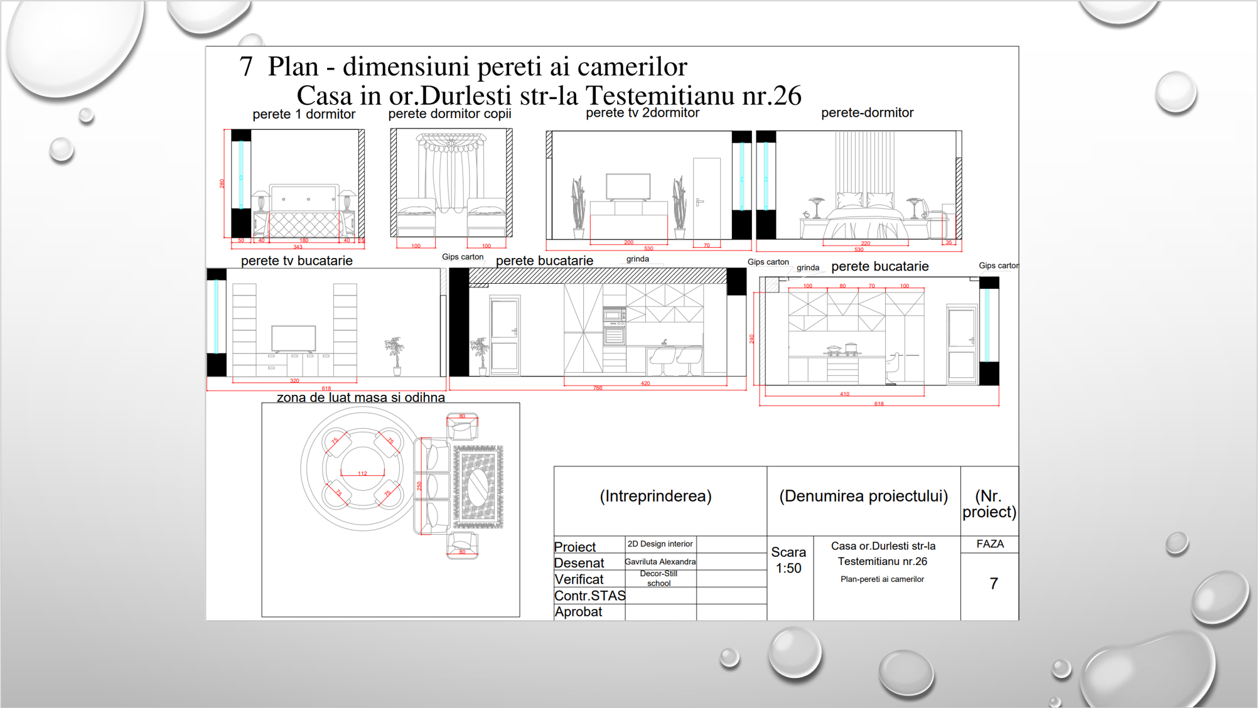Click the sheet number 7 under FAZA
Screen dimensions: 1258x708
tap(994, 584)
